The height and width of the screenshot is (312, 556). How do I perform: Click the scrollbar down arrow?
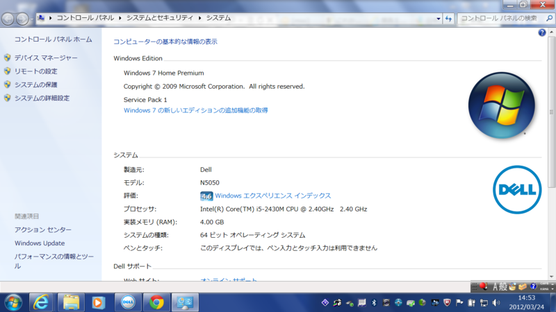[x=551, y=277]
